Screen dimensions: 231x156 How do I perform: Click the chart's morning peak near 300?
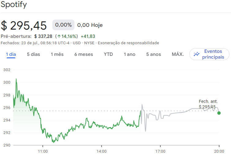[x=16, y=79]
